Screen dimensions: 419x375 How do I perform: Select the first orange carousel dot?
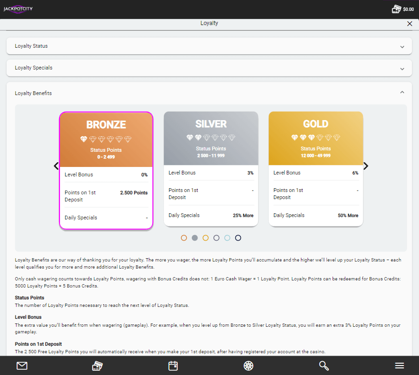184,238
